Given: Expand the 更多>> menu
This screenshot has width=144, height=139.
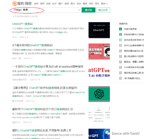Looking at the screenshot, I should [x=104, y=4].
